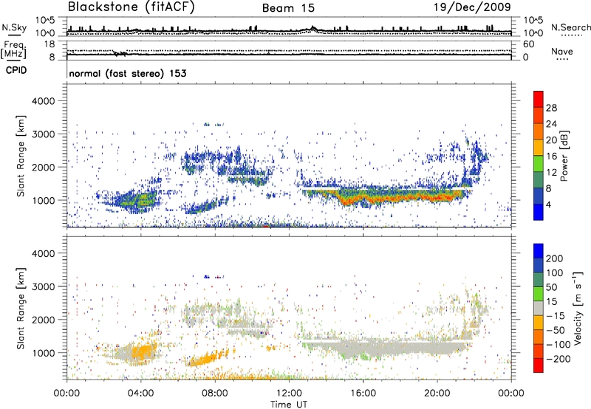Click the Freq. [MHz] axis label
591x409 pixels.
[x=13, y=49]
